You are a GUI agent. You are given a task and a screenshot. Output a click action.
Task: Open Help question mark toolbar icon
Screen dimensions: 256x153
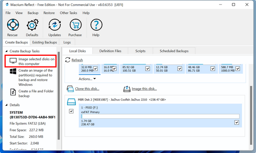[x=96, y=25]
